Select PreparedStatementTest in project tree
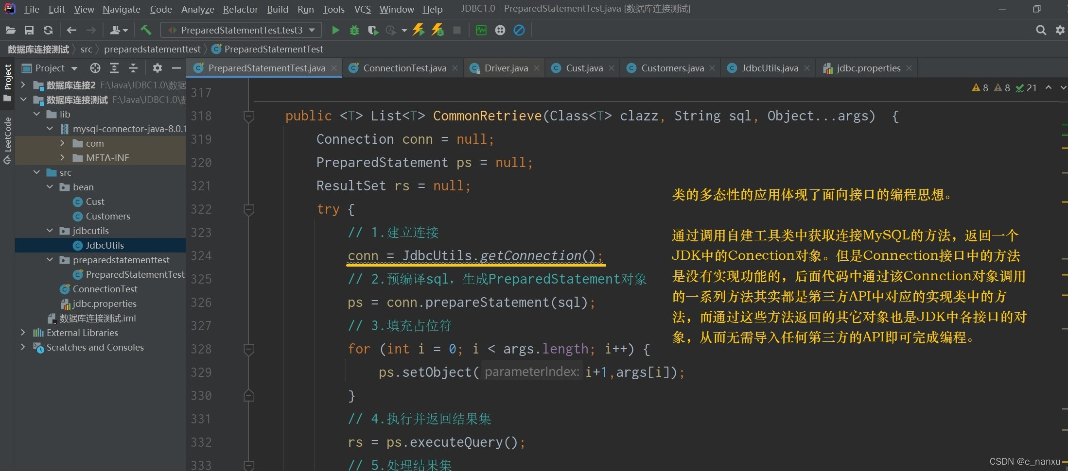This screenshot has width=1068, height=471. [135, 274]
